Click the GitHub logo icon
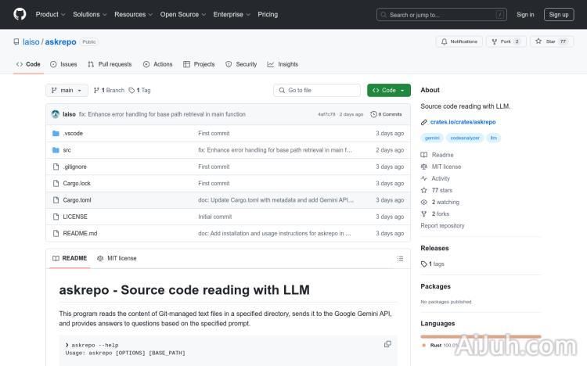This screenshot has height=366, width=587. click(20, 14)
